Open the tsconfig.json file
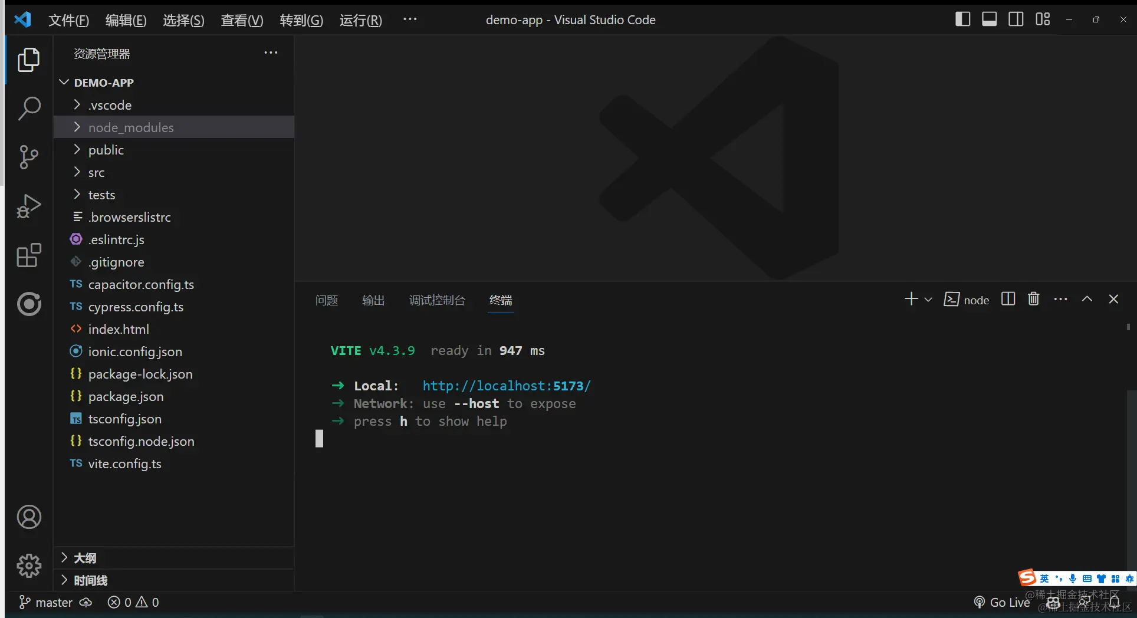 point(174,419)
